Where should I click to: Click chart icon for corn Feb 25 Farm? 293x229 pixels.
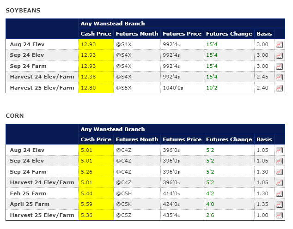(279, 193)
